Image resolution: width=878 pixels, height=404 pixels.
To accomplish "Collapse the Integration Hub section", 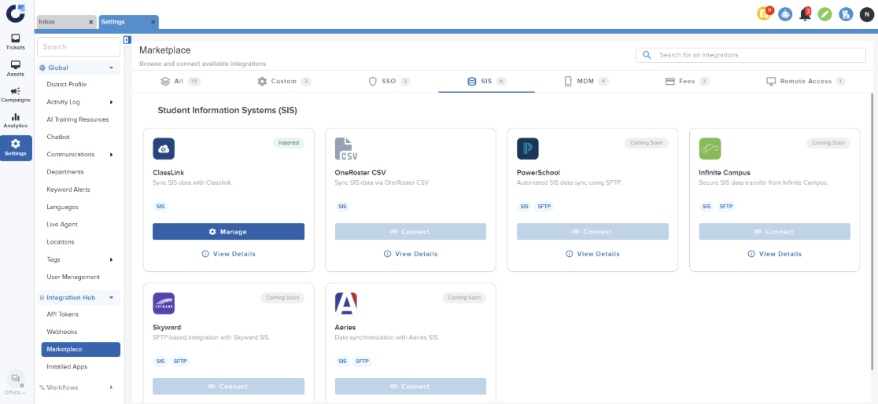I will (111, 298).
